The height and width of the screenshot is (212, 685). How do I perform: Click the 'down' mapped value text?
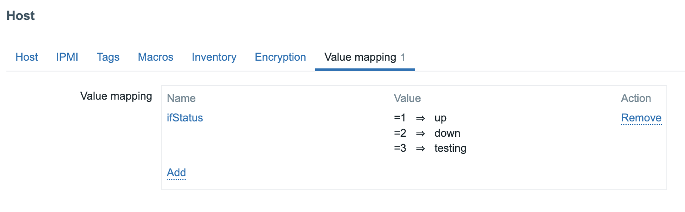[x=447, y=133]
